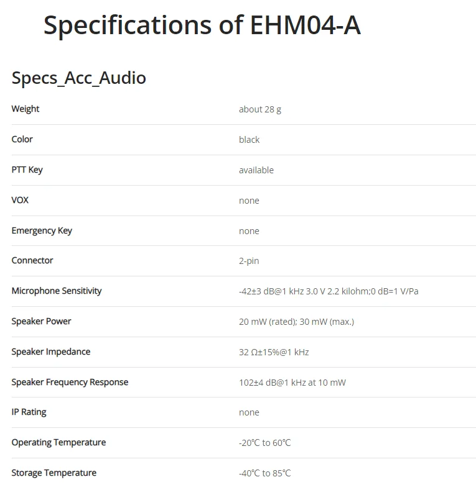The image size is (476, 495).
Task: Click the Storage Temperature label
Action: (x=54, y=473)
